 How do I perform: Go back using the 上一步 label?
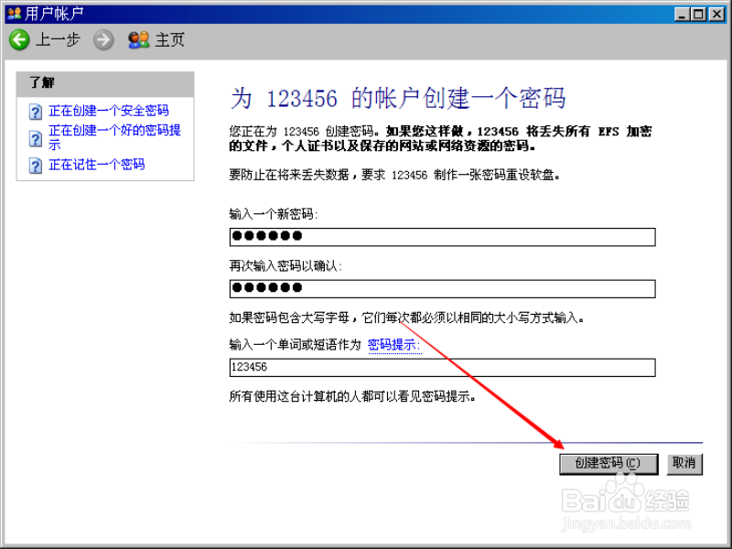[x=58, y=39]
